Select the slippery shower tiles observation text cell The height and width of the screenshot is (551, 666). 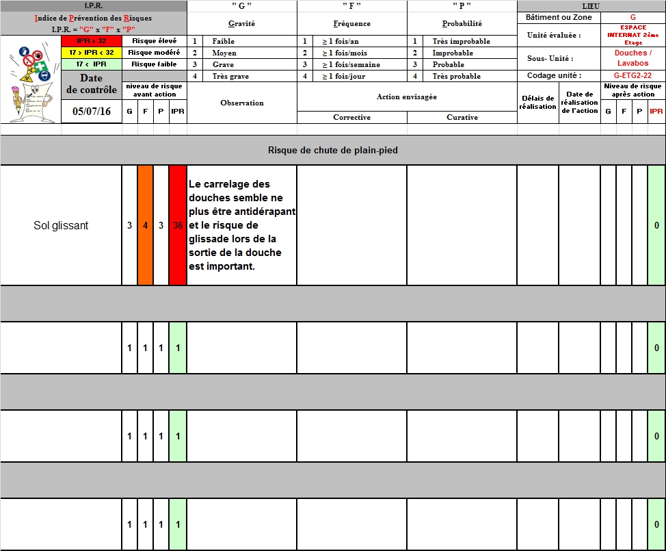pyautogui.click(x=241, y=225)
